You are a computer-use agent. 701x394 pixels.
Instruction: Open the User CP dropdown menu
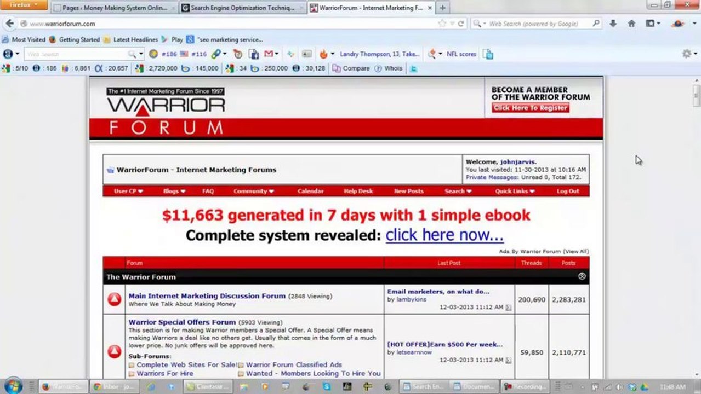(x=128, y=191)
